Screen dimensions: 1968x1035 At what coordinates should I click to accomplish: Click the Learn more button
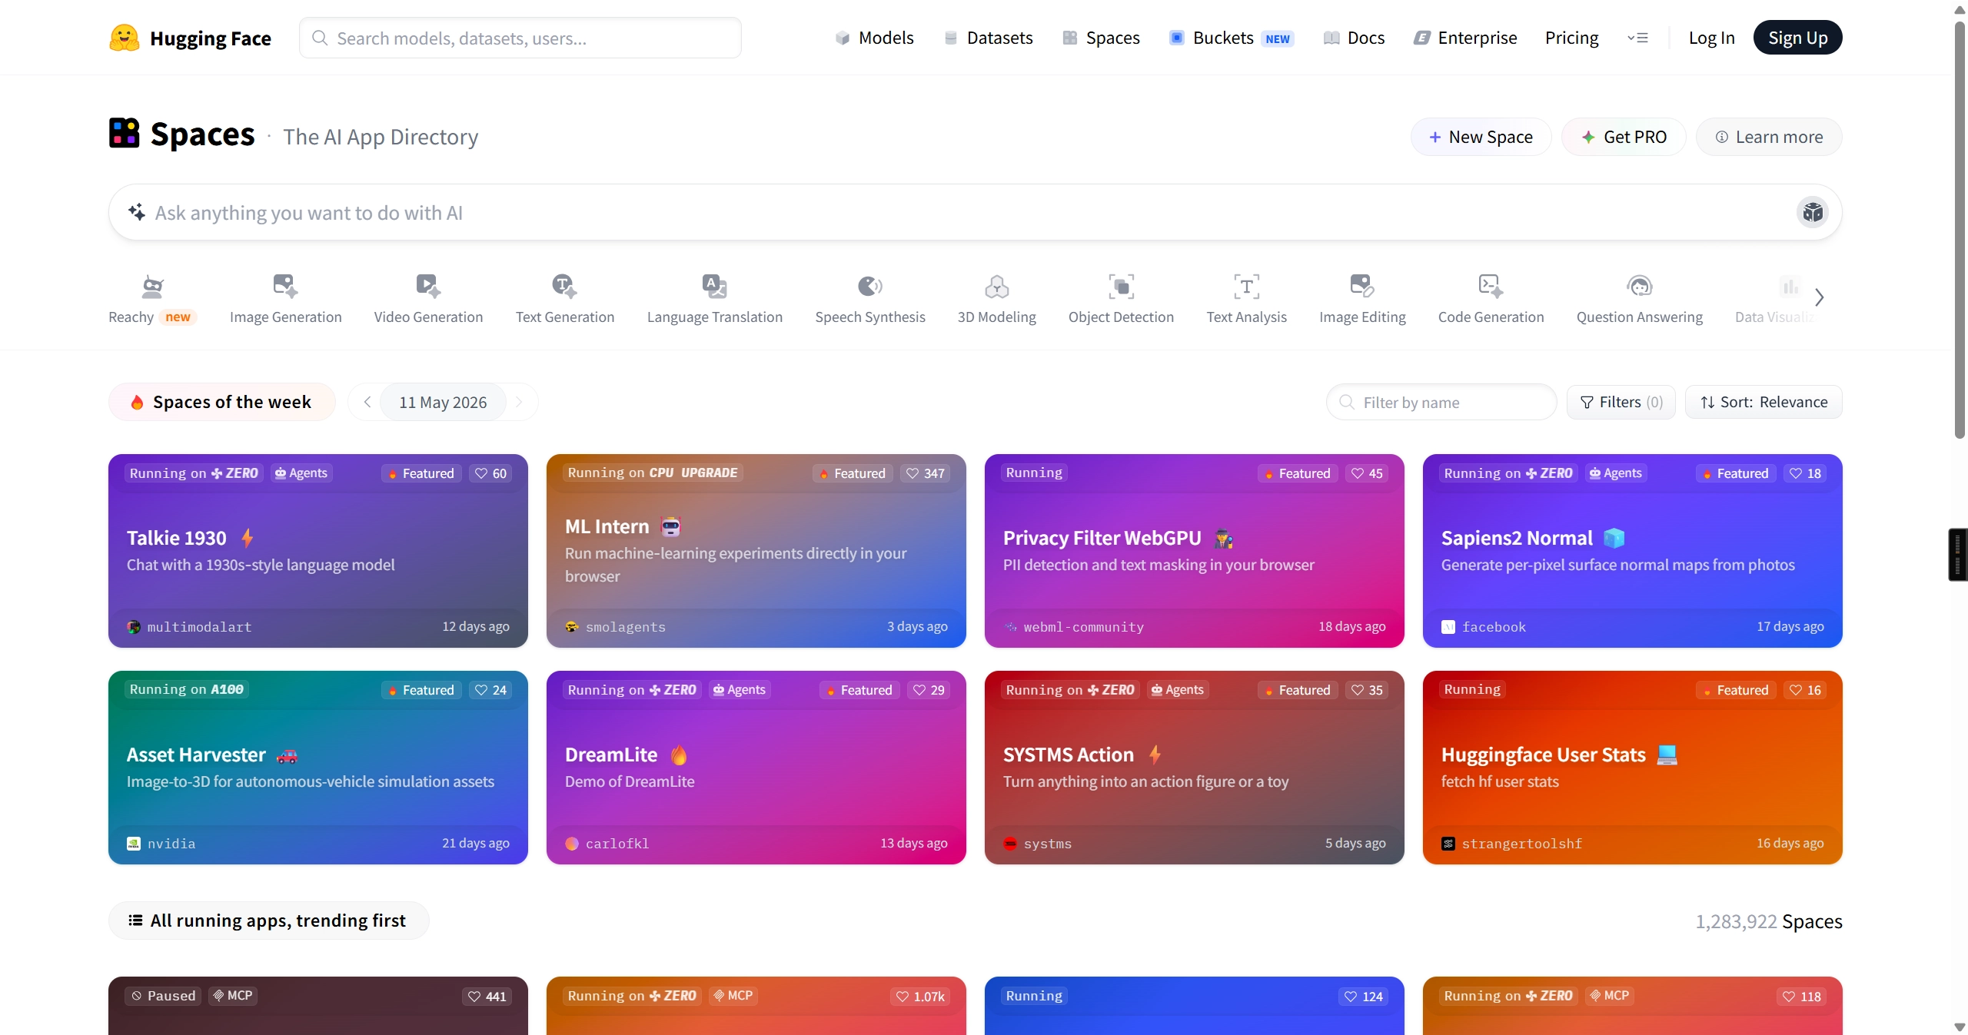1769,137
